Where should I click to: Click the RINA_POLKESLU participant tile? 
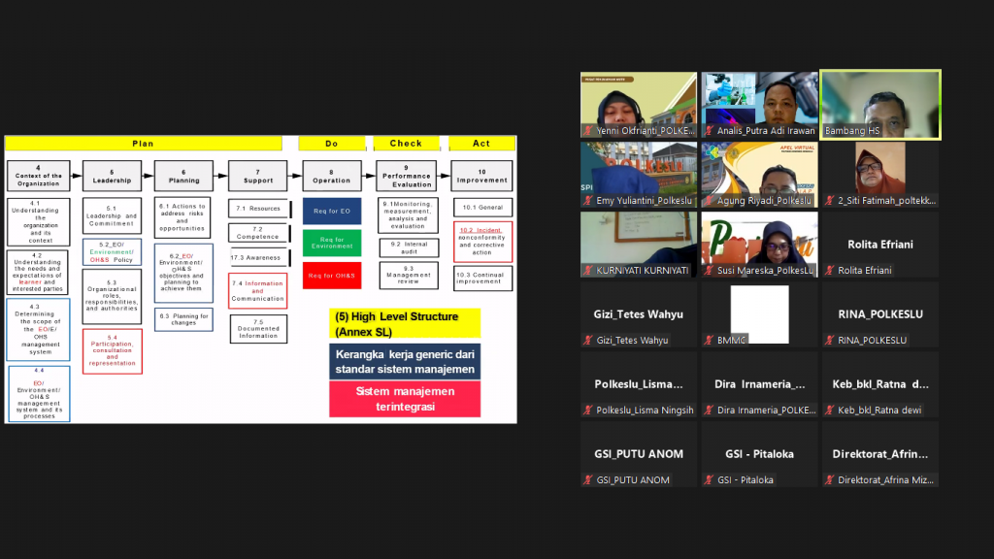pos(879,314)
